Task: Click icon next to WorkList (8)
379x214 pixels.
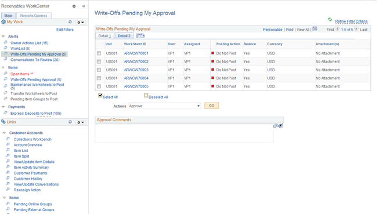Action: [x=5, y=48]
